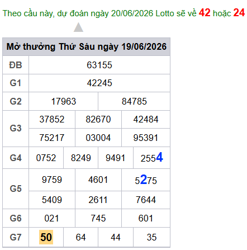Click the red predicted number 24
This screenshot has width=247, height=250.
click(x=239, y=13)
